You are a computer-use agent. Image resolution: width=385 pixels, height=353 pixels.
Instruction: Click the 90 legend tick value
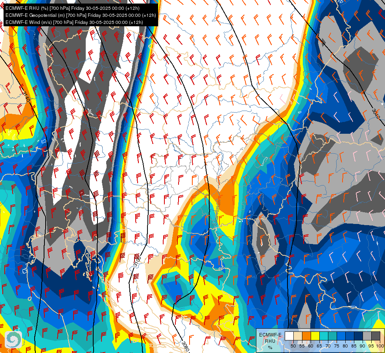click(x=363, y=346)
